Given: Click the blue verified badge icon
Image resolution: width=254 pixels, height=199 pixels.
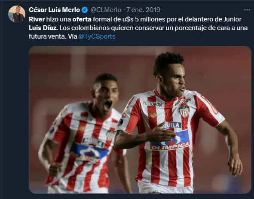Looking at the screenshot, I should click(85, 10).
